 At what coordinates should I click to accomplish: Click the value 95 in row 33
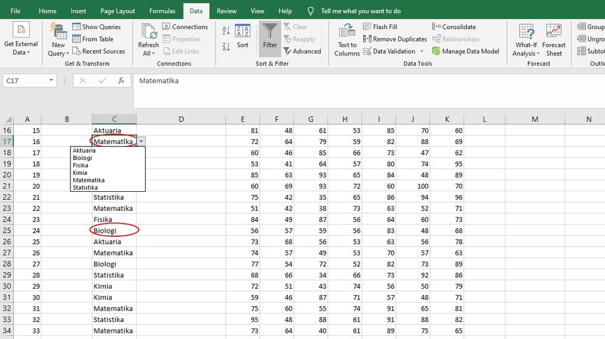point(243,320)
